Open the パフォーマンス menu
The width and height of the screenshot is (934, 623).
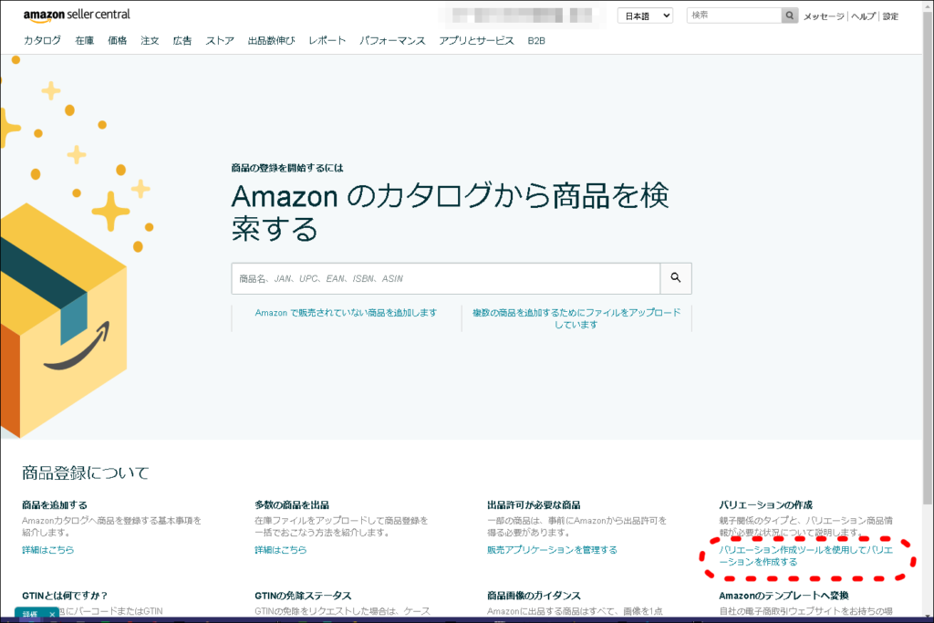click(x=392, y=40)
